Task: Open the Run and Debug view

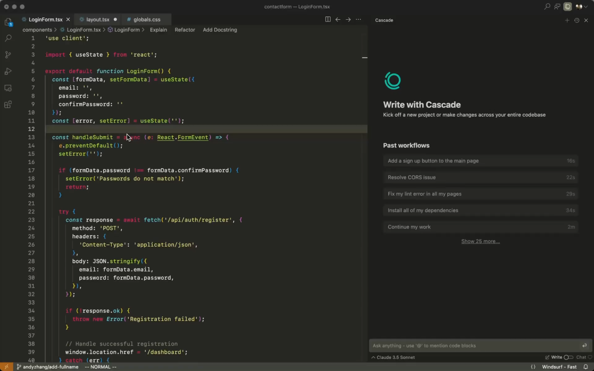Action: pos(8,71)
